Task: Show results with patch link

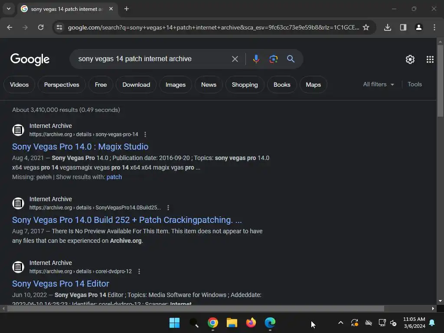Action: point(114,177)
